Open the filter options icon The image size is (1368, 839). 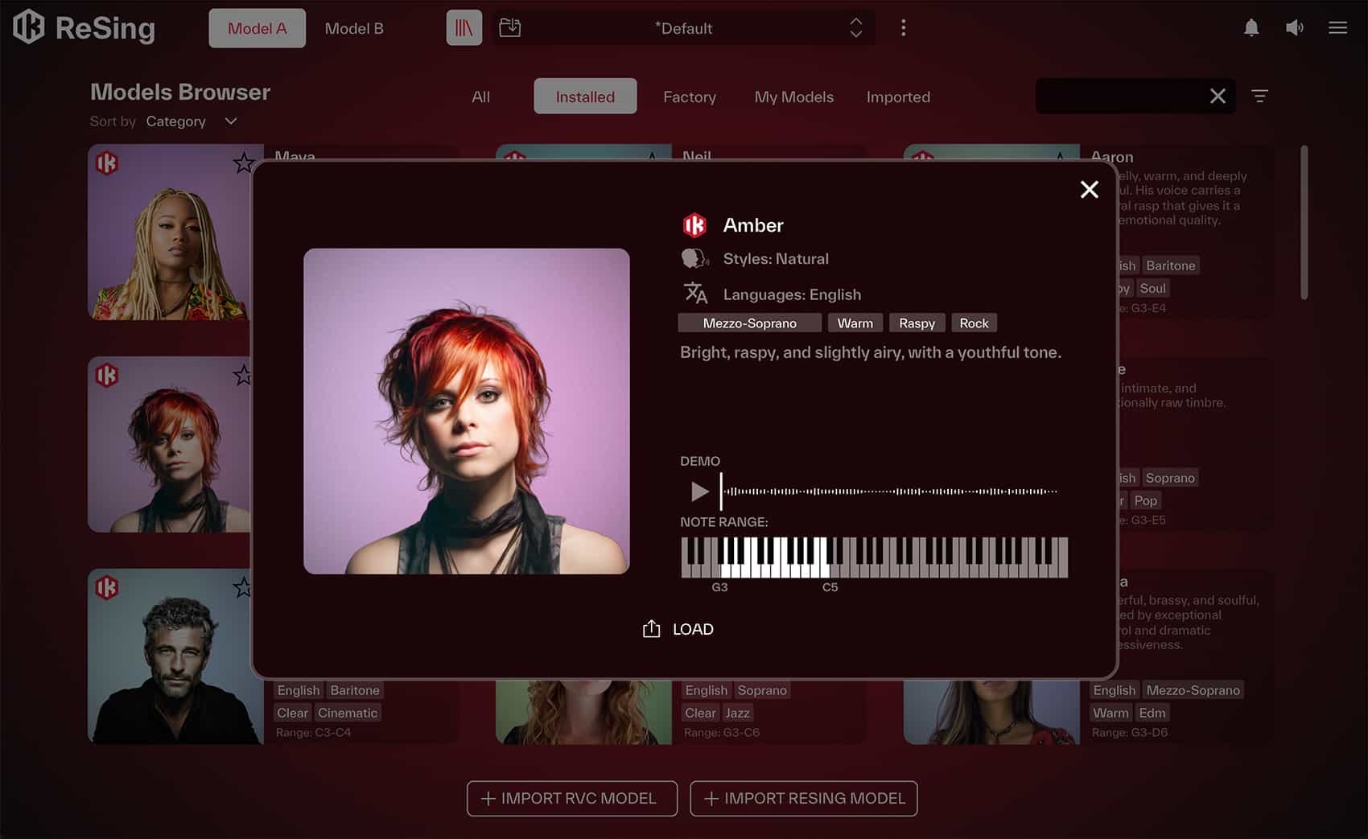pos(1260,97)
